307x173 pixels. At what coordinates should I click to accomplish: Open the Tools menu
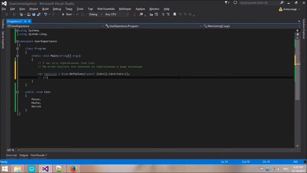pos(80,9)
